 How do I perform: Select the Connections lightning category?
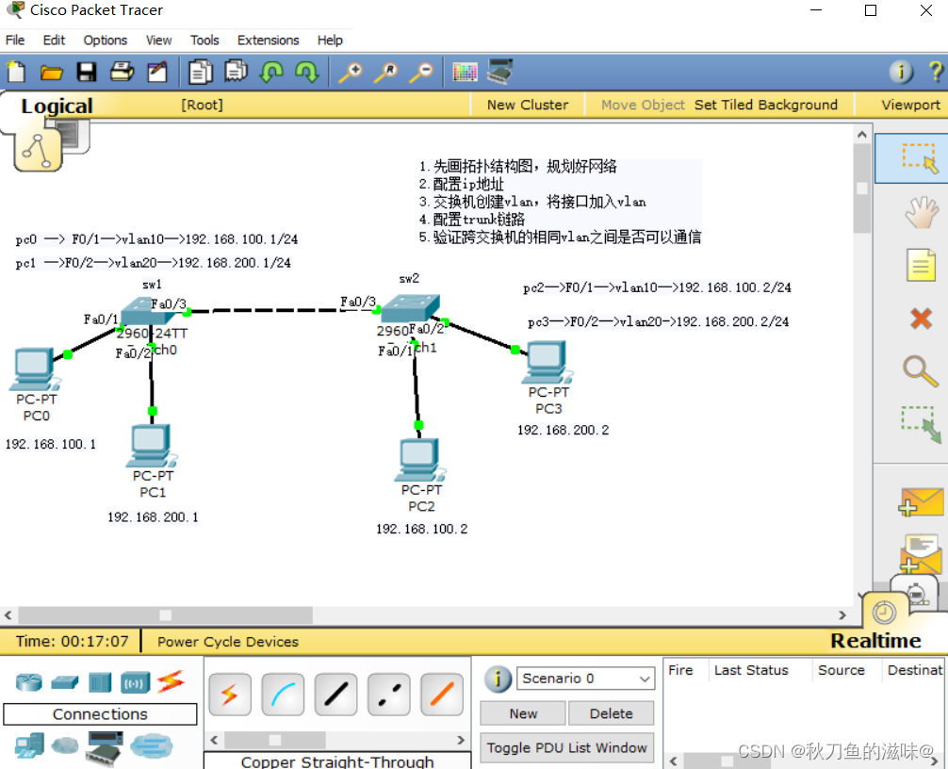coord(171,682)
